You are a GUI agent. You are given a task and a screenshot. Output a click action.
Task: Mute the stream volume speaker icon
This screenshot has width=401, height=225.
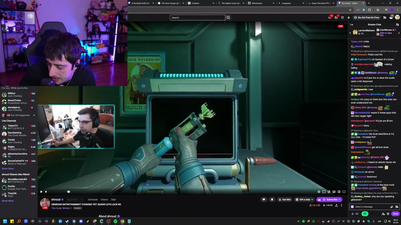coord(46,192)
